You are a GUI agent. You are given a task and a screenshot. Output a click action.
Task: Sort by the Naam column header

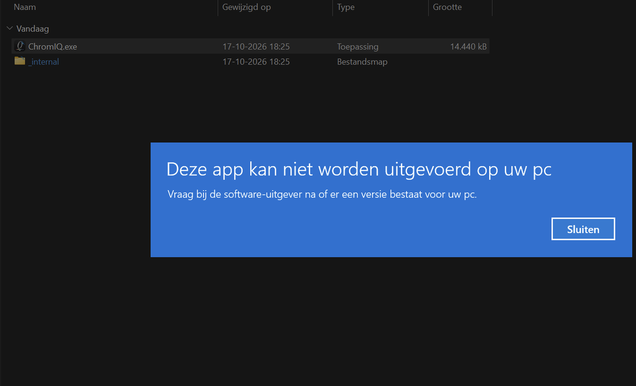point(25,7)
